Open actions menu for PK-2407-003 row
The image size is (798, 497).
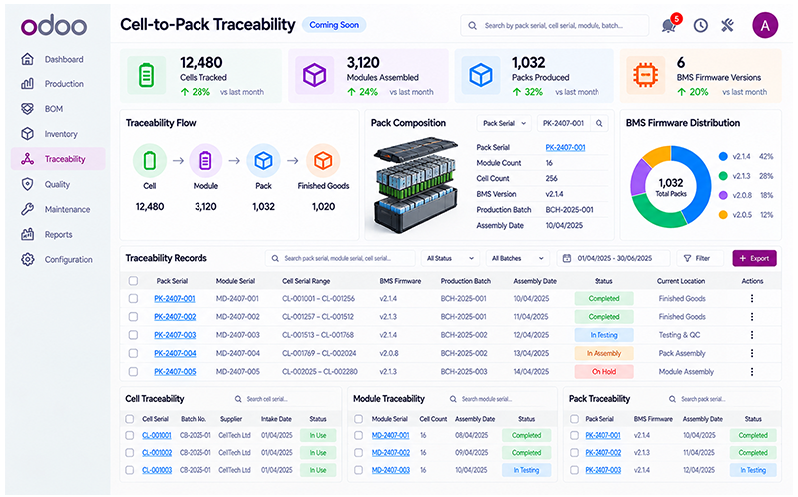pyautogui.click(x=752, y=335)
